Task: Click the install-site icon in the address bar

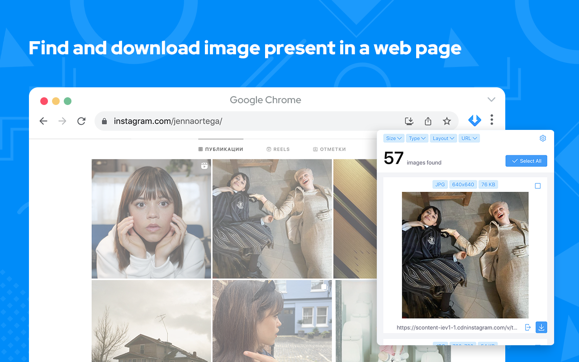Action: [x=409, y=121]
